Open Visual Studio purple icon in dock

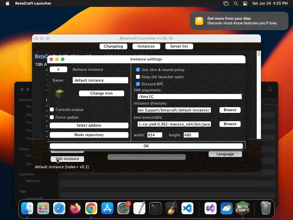[x=211, y=208]
